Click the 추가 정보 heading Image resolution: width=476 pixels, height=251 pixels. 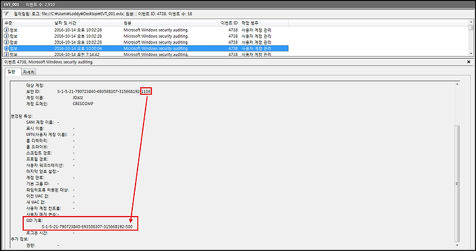pyautogui.click(x=20, y=239)
